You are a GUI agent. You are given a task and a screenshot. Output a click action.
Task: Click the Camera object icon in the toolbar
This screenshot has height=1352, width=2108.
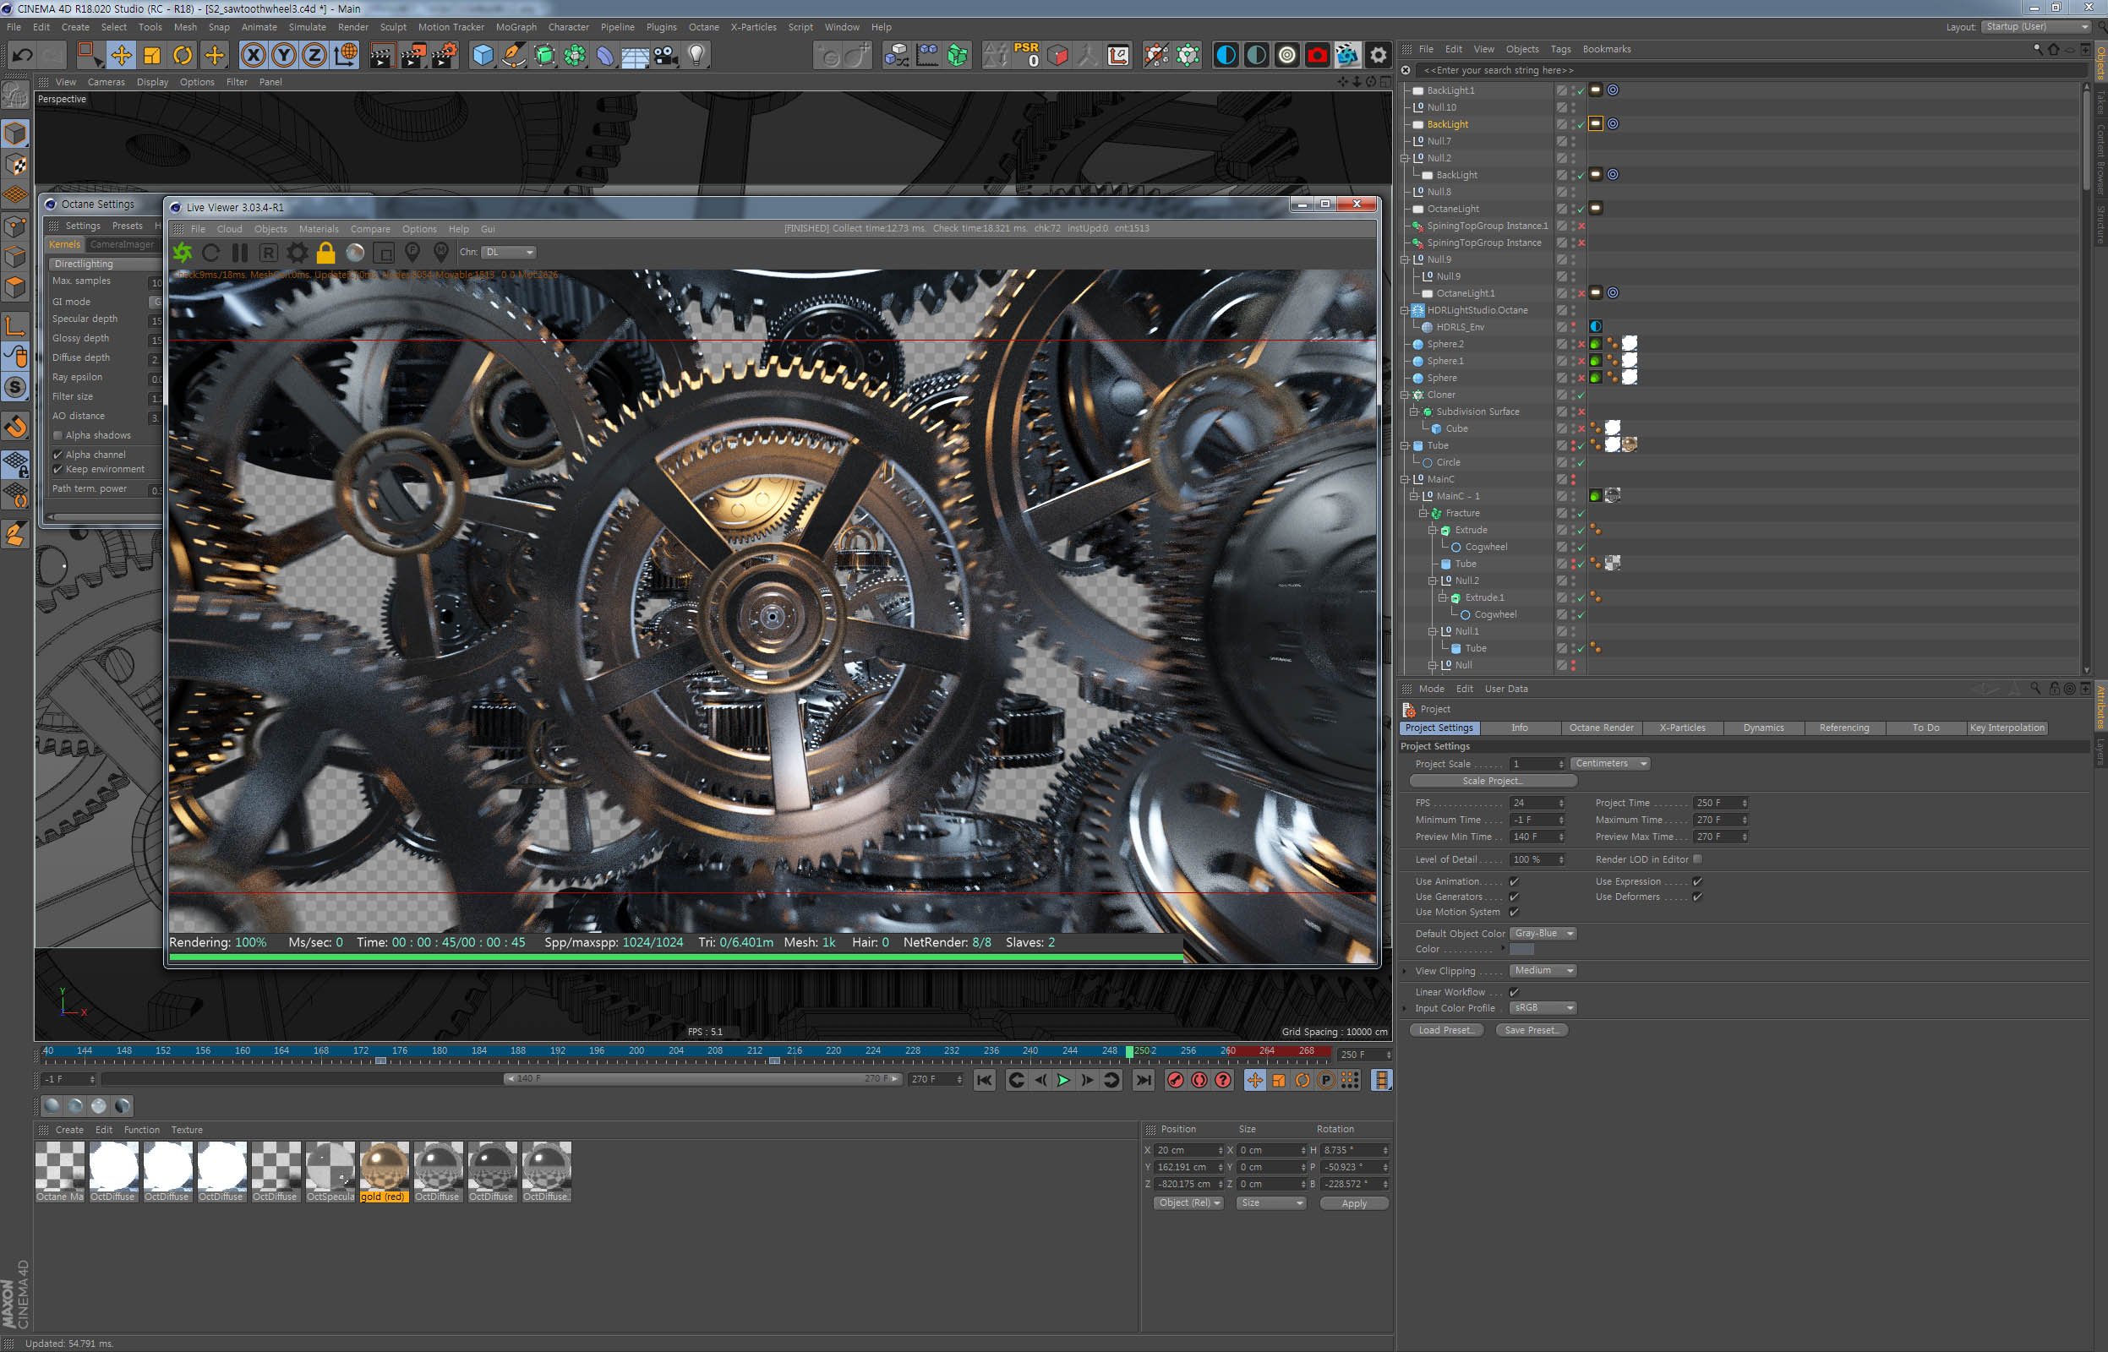666,55
